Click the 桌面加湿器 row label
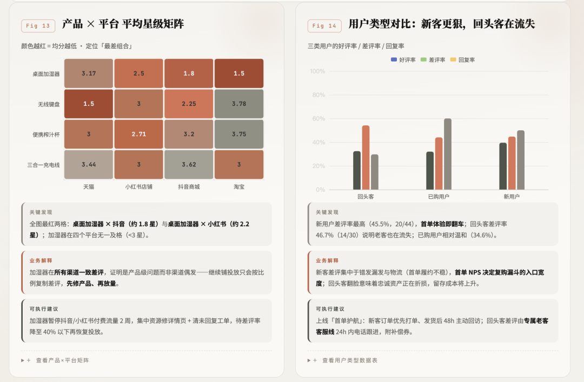Screen dimensions: 584x382 46,74
